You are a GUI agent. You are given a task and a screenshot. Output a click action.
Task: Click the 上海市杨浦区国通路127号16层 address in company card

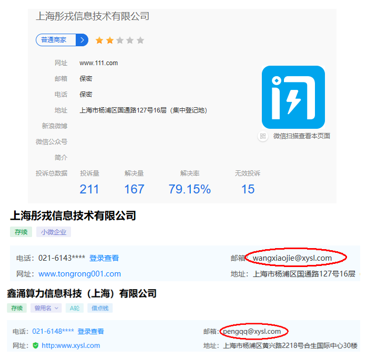(x=304, y=274)
